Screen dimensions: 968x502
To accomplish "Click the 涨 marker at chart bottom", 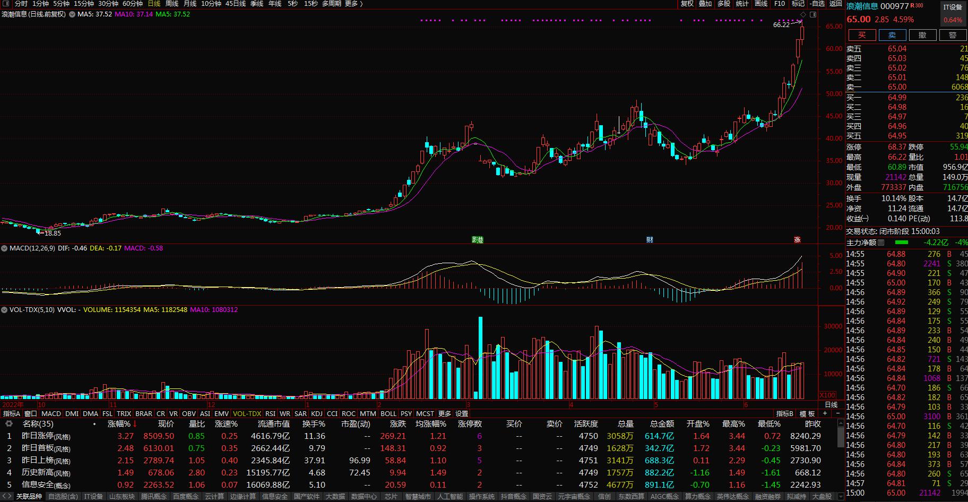I will point(797,240).
